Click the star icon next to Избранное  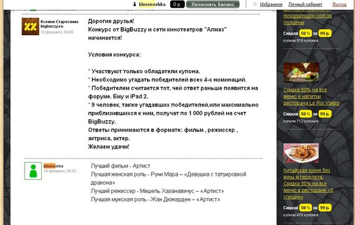254,4
